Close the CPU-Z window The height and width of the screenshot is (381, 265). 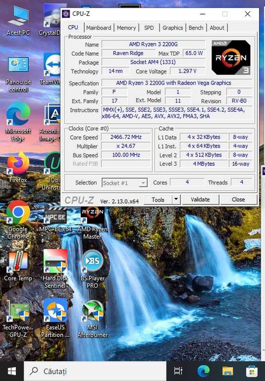coord(248,14)
